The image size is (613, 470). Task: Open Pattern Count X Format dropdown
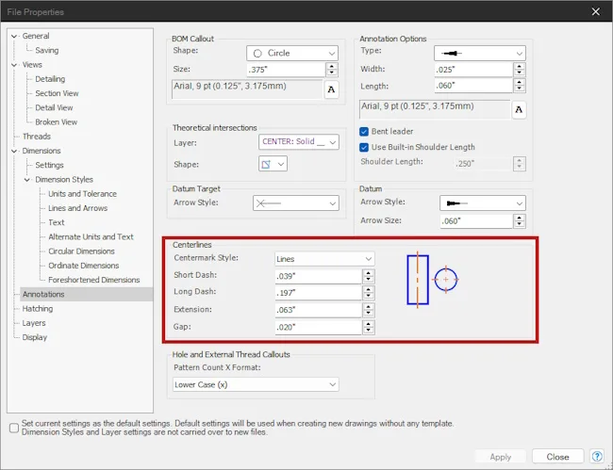coord(256,384)
